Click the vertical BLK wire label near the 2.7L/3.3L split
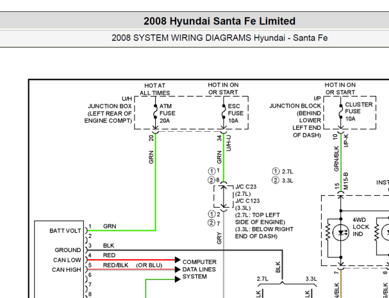The height and width of the screenshot is (298, 389). [278, 267]
